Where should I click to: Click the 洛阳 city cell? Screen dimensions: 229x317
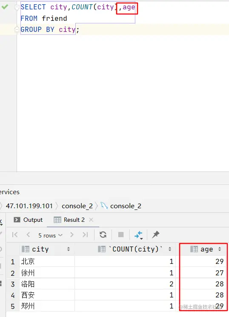47,284
